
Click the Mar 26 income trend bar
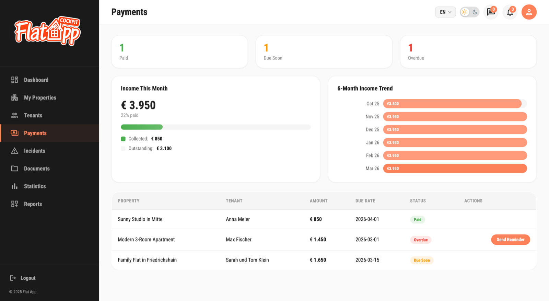pyautogui.click(x=455, y=169)
